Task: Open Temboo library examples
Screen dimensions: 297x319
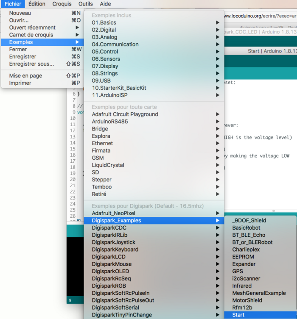Action: 154,187
